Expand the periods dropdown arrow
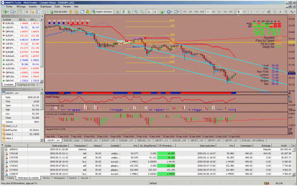297x186 pixels. click(x=172, y=12)
